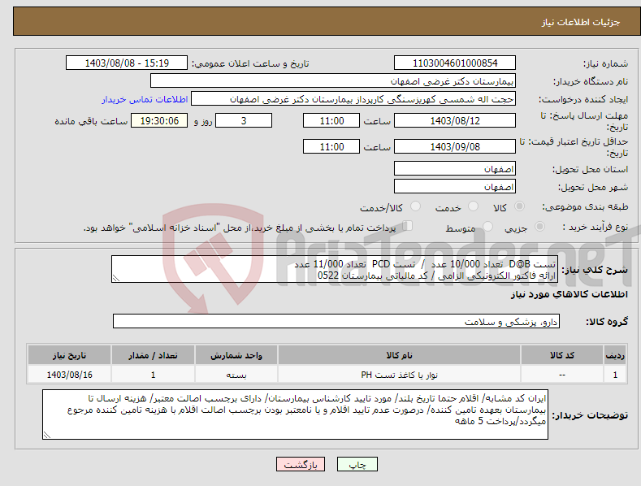Click the شرح کلی نیاز description textarea

pyautogui.click(x=335, y=269)
